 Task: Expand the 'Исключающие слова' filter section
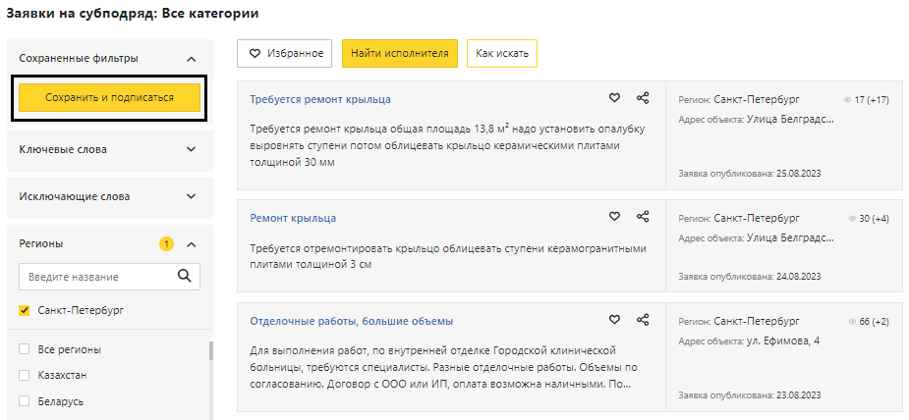point(191,196)
